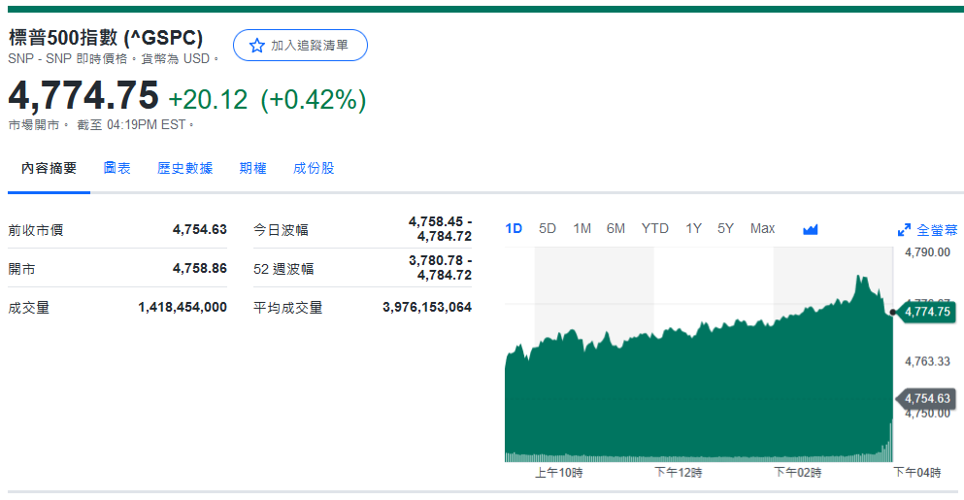View the 成份股 tab
964x500 pixels.
(314, 168)
